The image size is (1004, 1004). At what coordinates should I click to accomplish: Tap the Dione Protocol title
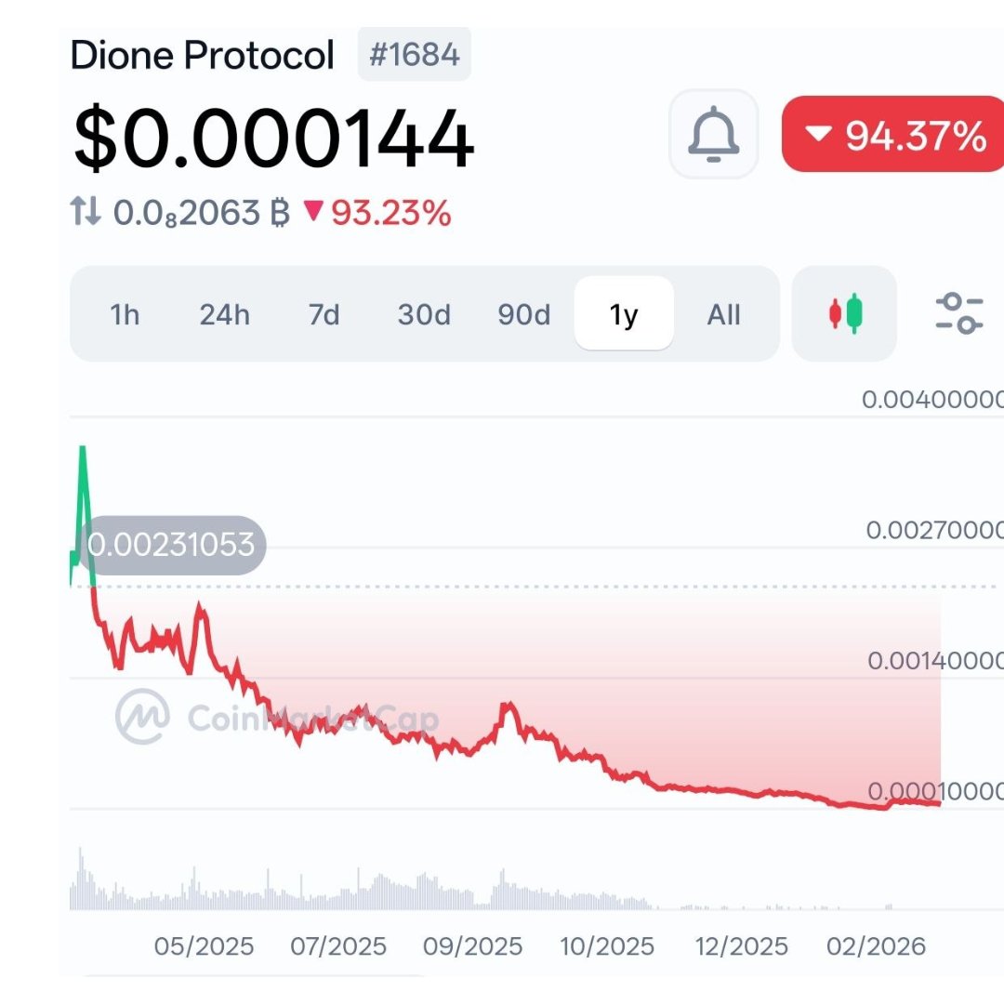point(202,56)
